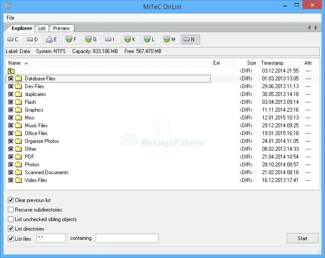The image size is (325, 258).
Task: Click the Flash folder icon
Action: pos(18,102)
